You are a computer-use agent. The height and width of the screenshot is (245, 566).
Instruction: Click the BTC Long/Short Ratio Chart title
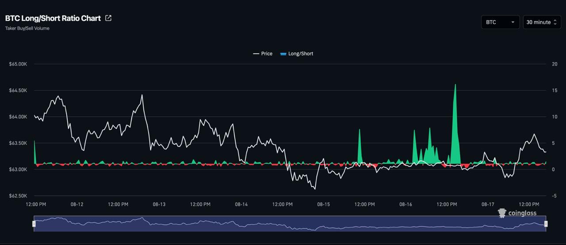(53, 19)
